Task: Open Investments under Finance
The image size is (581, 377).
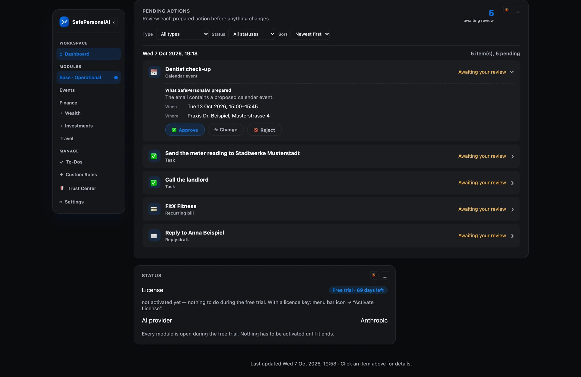Action: pyautogui.click(x=89, y=126)
